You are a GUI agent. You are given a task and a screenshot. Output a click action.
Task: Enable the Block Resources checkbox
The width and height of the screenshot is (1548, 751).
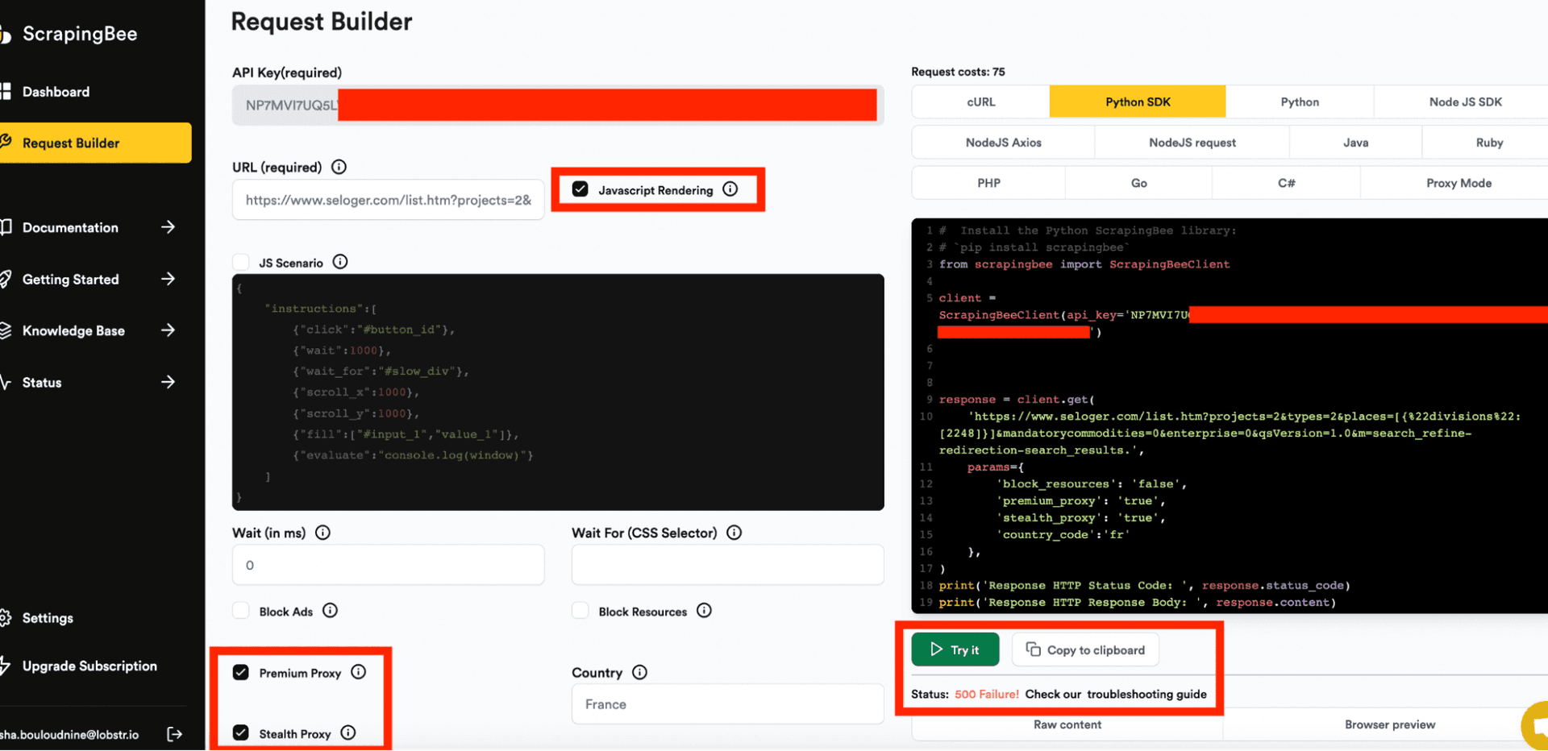580,611
